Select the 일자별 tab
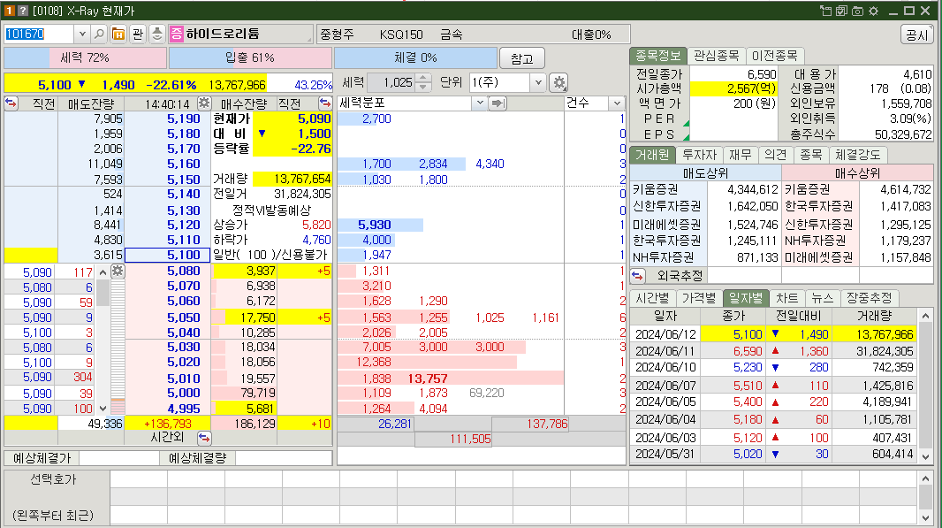The image size is (942, 528). pos(746,298)
